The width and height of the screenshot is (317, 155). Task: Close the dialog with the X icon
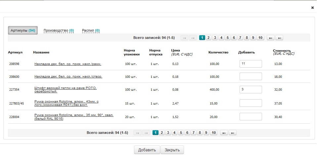click(312, 7)
